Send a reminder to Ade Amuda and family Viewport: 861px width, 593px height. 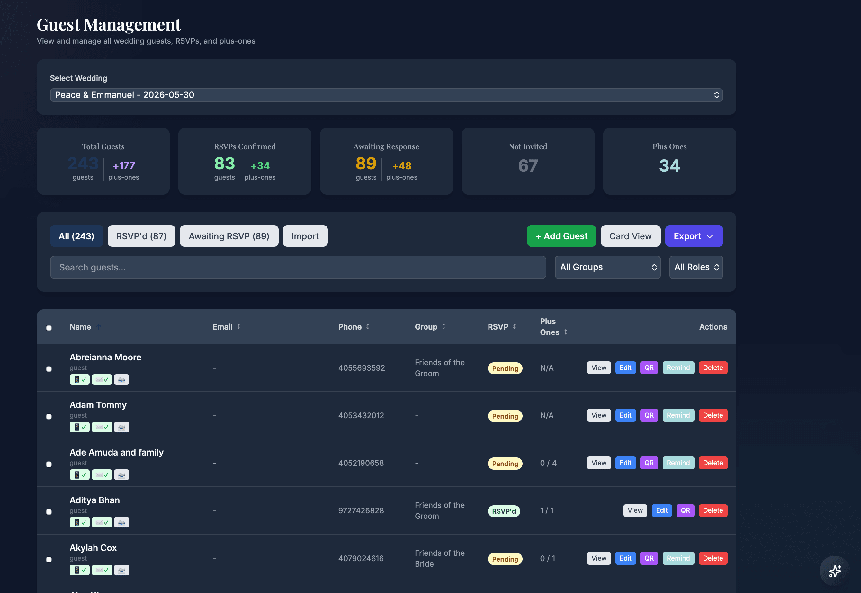coord(678,463)
